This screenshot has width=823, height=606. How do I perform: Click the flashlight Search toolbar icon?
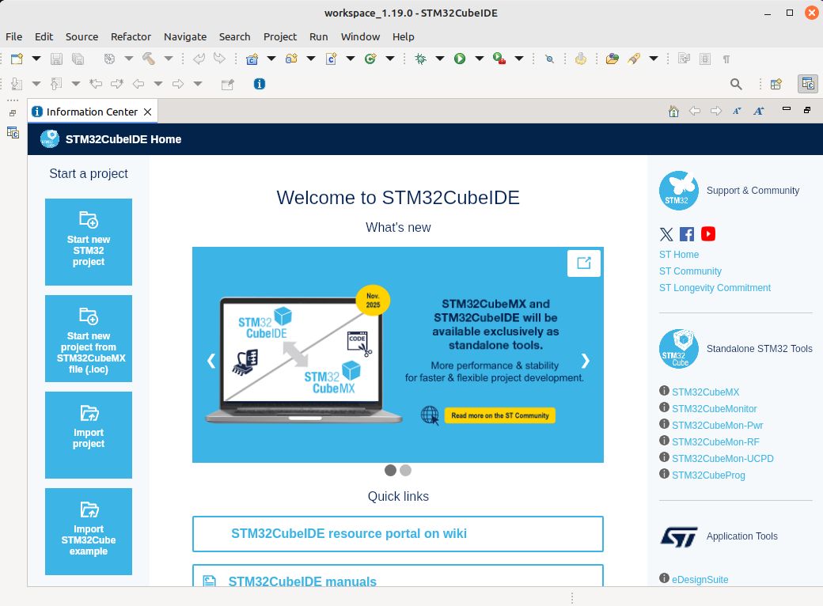click(x=634, y=59)
